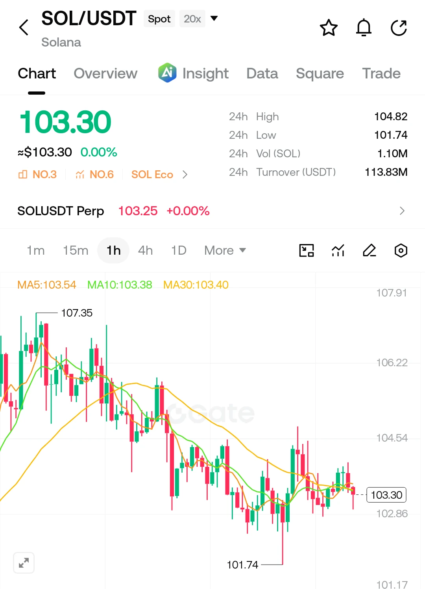425x589 pixels.
Task: Open NO.3 ranking badge
Action: tap(38, 174)
